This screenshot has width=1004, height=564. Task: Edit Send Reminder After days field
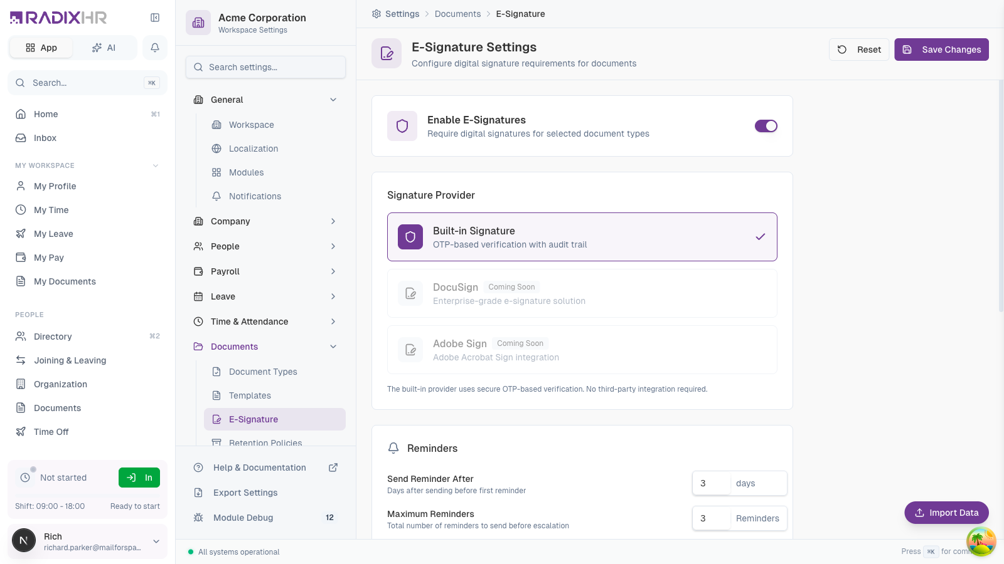point(711,483)
